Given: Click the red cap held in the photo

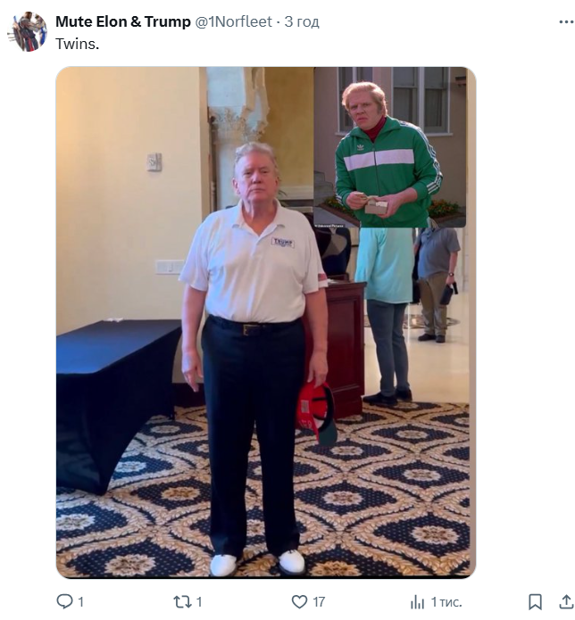Looking at the screenshot, I should point(317,411).
